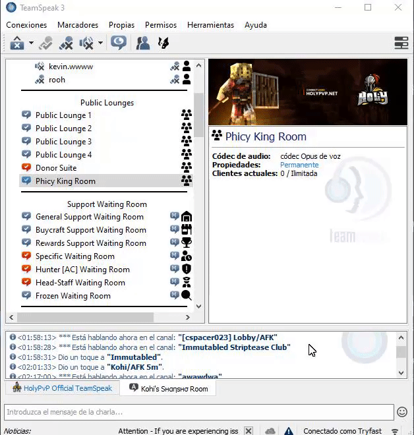Click officer icon on Head-Staff row
This screenshot has width=414, height=435.
pos(187,282)
